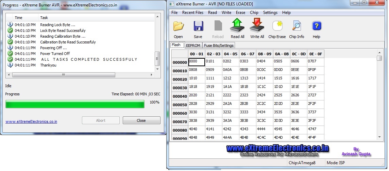Select hex cell 2323
The image size is (389, 171).
(248, 96)
